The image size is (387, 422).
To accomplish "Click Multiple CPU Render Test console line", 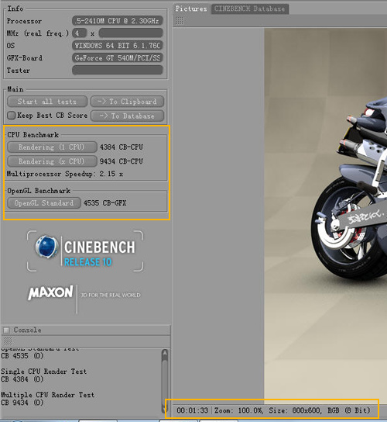I will (47, 395).
